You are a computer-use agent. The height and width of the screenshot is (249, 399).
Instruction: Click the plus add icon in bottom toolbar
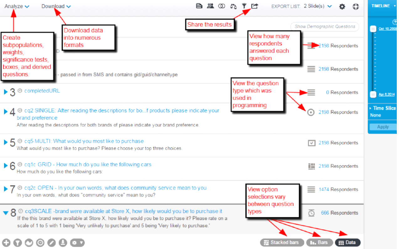[6, 242]
